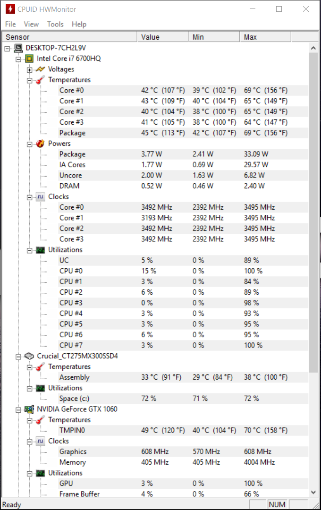Click the Crucial SSD drive icon
This screenshot has width=321, height=510.
[29, 356]
